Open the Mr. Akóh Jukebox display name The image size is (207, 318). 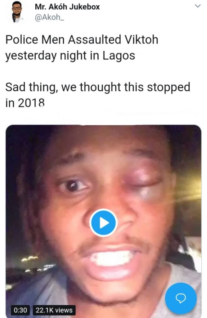pyautogui.click(x=67, y=7)
